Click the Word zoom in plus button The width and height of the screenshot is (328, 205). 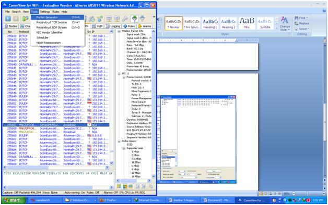coord(324,194)
